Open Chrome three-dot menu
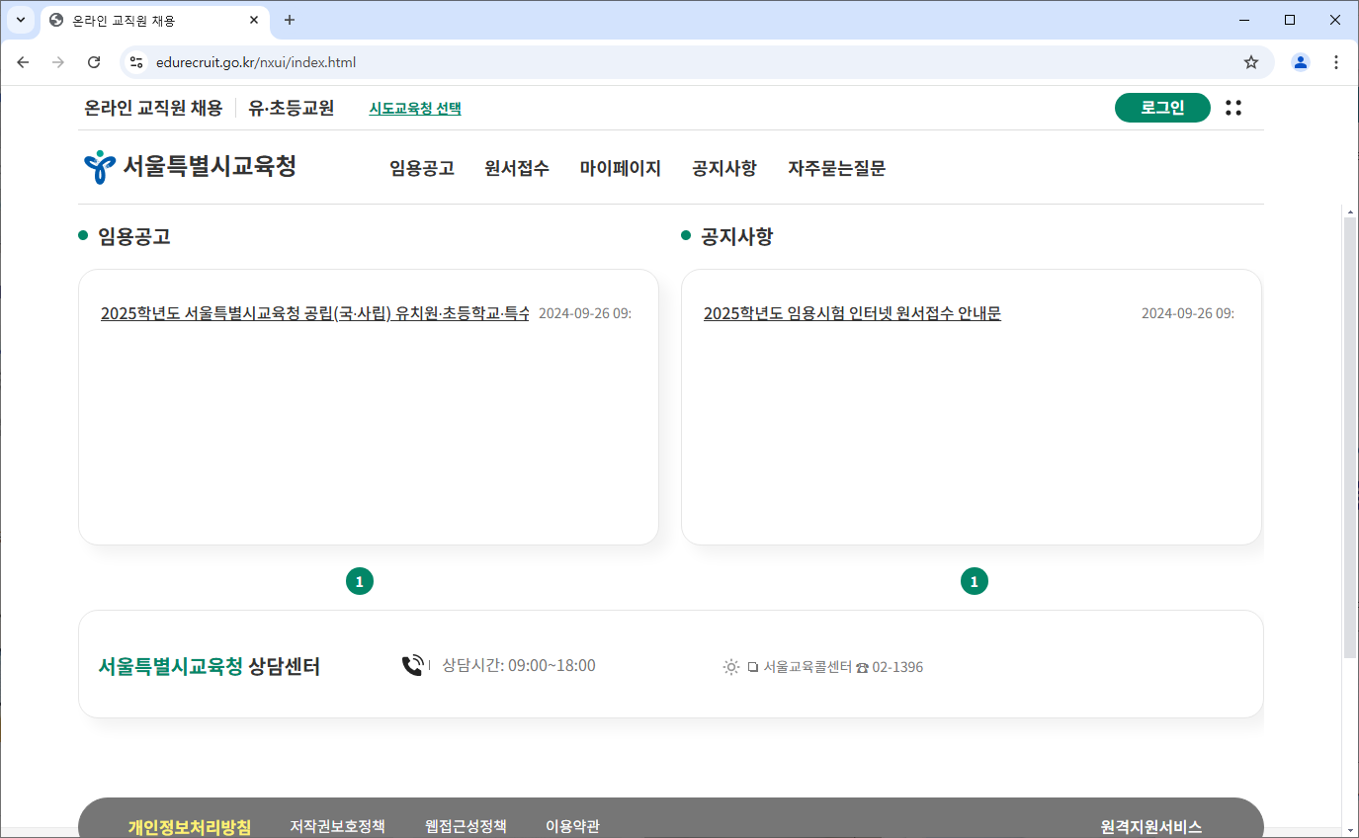 coord(1336,62)
